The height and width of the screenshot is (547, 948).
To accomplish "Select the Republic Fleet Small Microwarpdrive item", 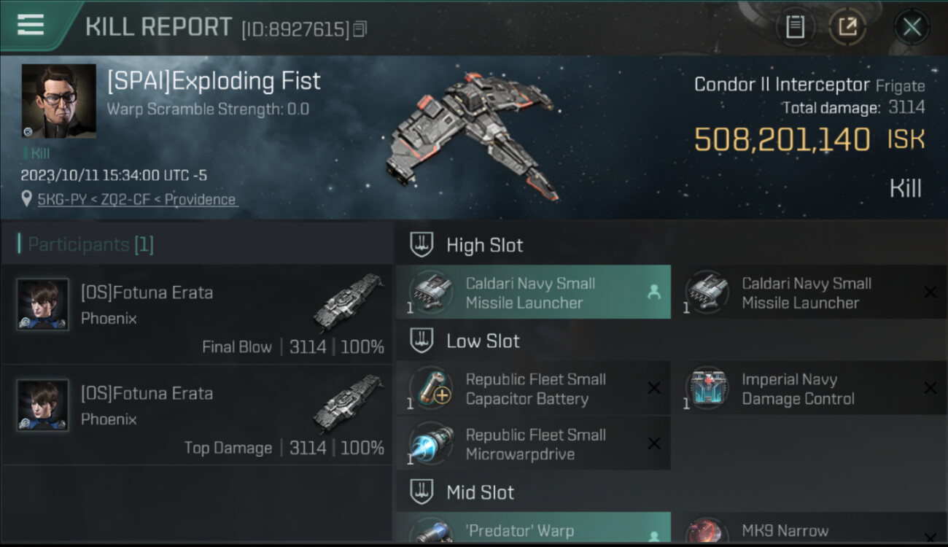I will click(533, 444).
